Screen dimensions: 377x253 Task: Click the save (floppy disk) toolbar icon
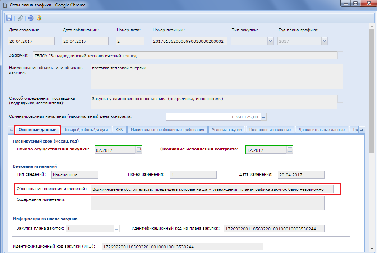pos(9,18)
